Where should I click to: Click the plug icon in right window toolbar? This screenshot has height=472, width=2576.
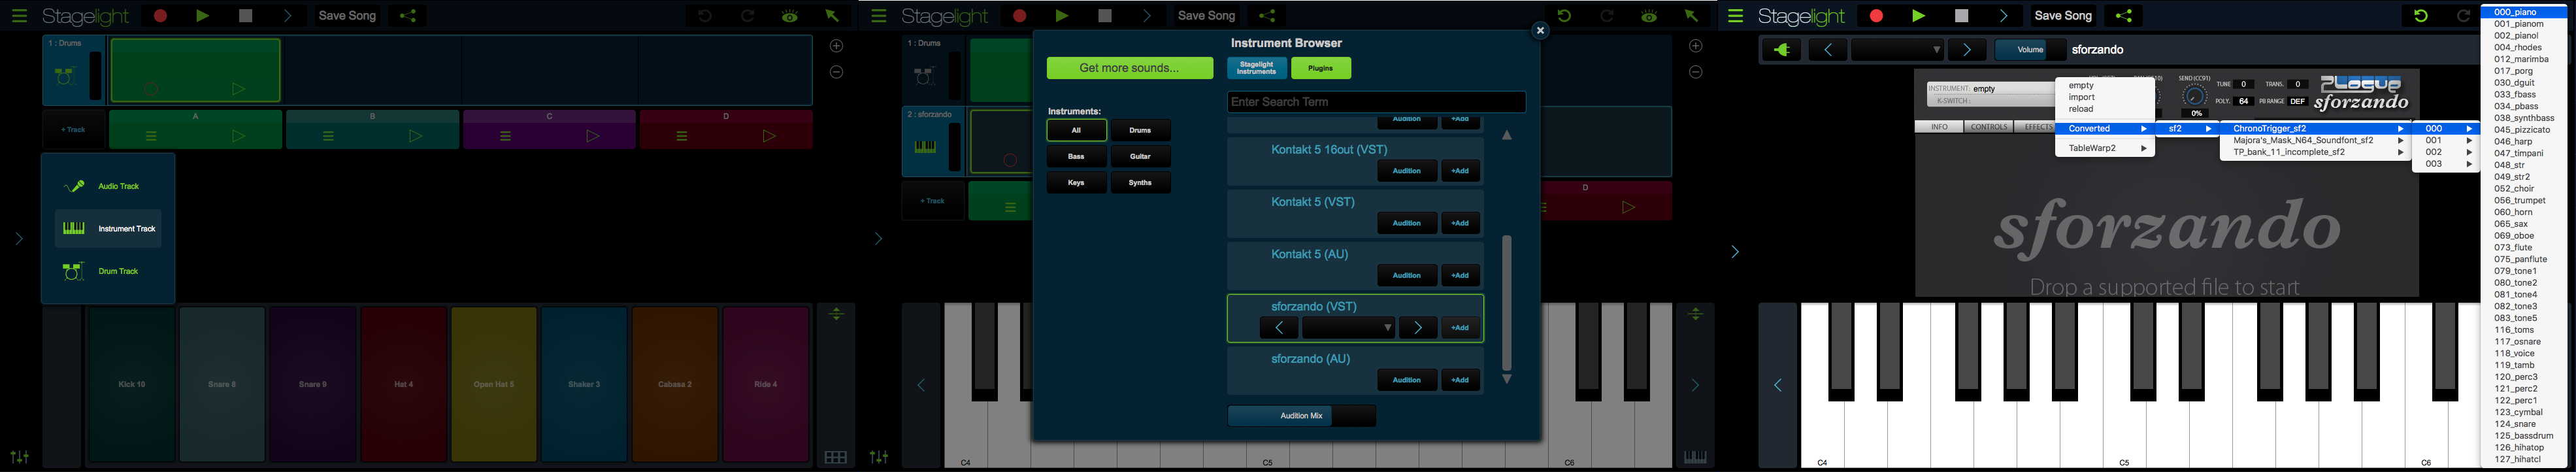(x=1781, y=50)
